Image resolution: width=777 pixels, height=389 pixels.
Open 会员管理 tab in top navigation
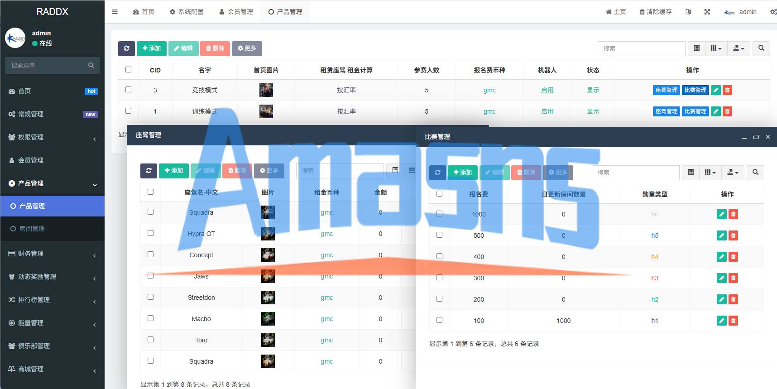coord(236,12)
